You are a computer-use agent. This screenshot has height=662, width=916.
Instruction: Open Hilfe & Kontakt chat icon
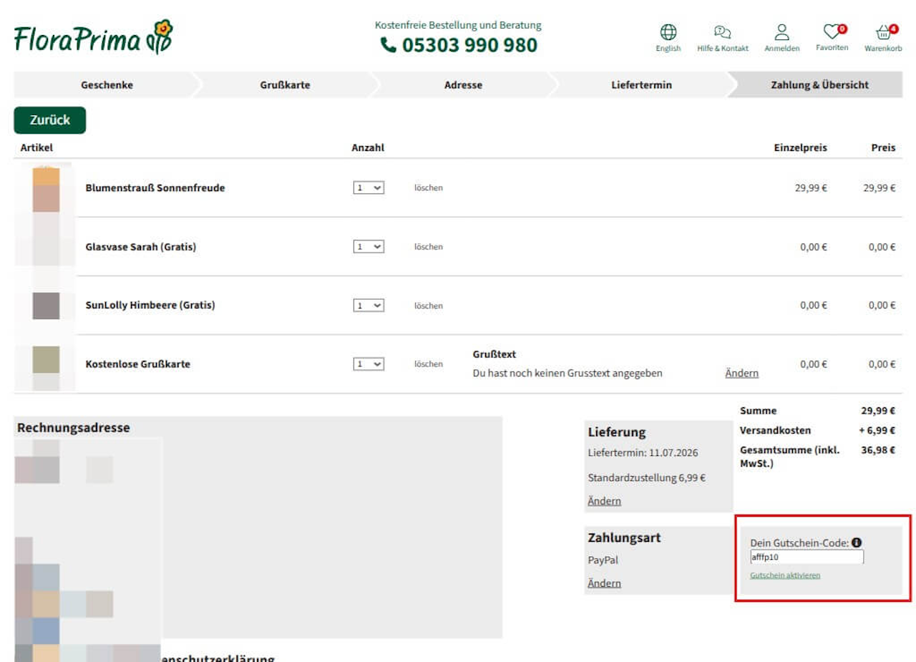point(722,32)
